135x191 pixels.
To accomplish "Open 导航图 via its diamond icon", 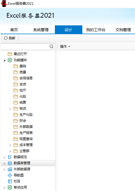I will [10, 175].
